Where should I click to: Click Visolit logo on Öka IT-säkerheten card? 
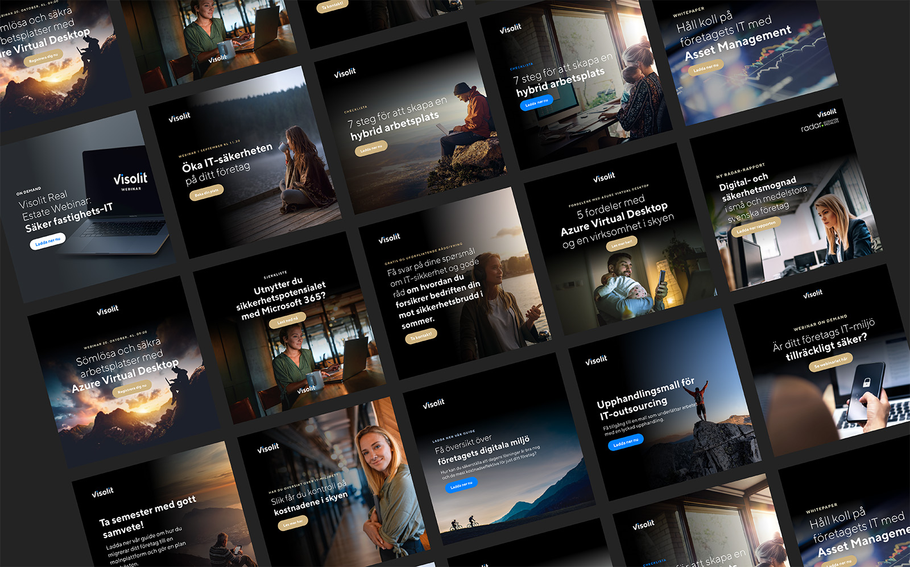coord(179,117)
